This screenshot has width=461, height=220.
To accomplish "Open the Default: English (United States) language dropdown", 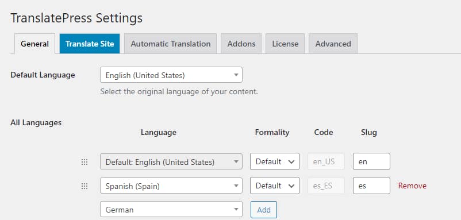I will tap(171, 161).
